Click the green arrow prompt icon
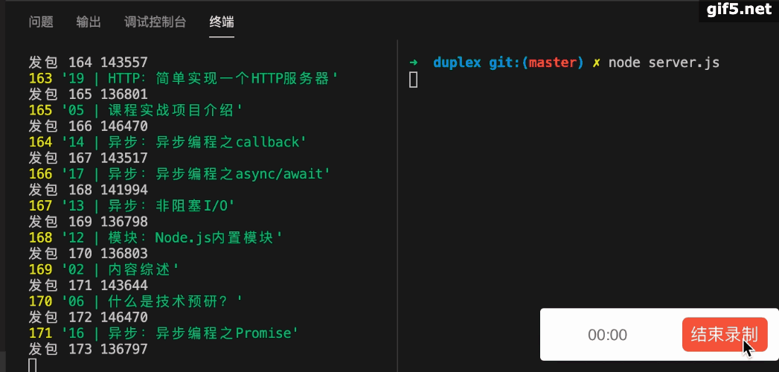Viewport: 779px width, 372px height. click(x=414, y=62)
